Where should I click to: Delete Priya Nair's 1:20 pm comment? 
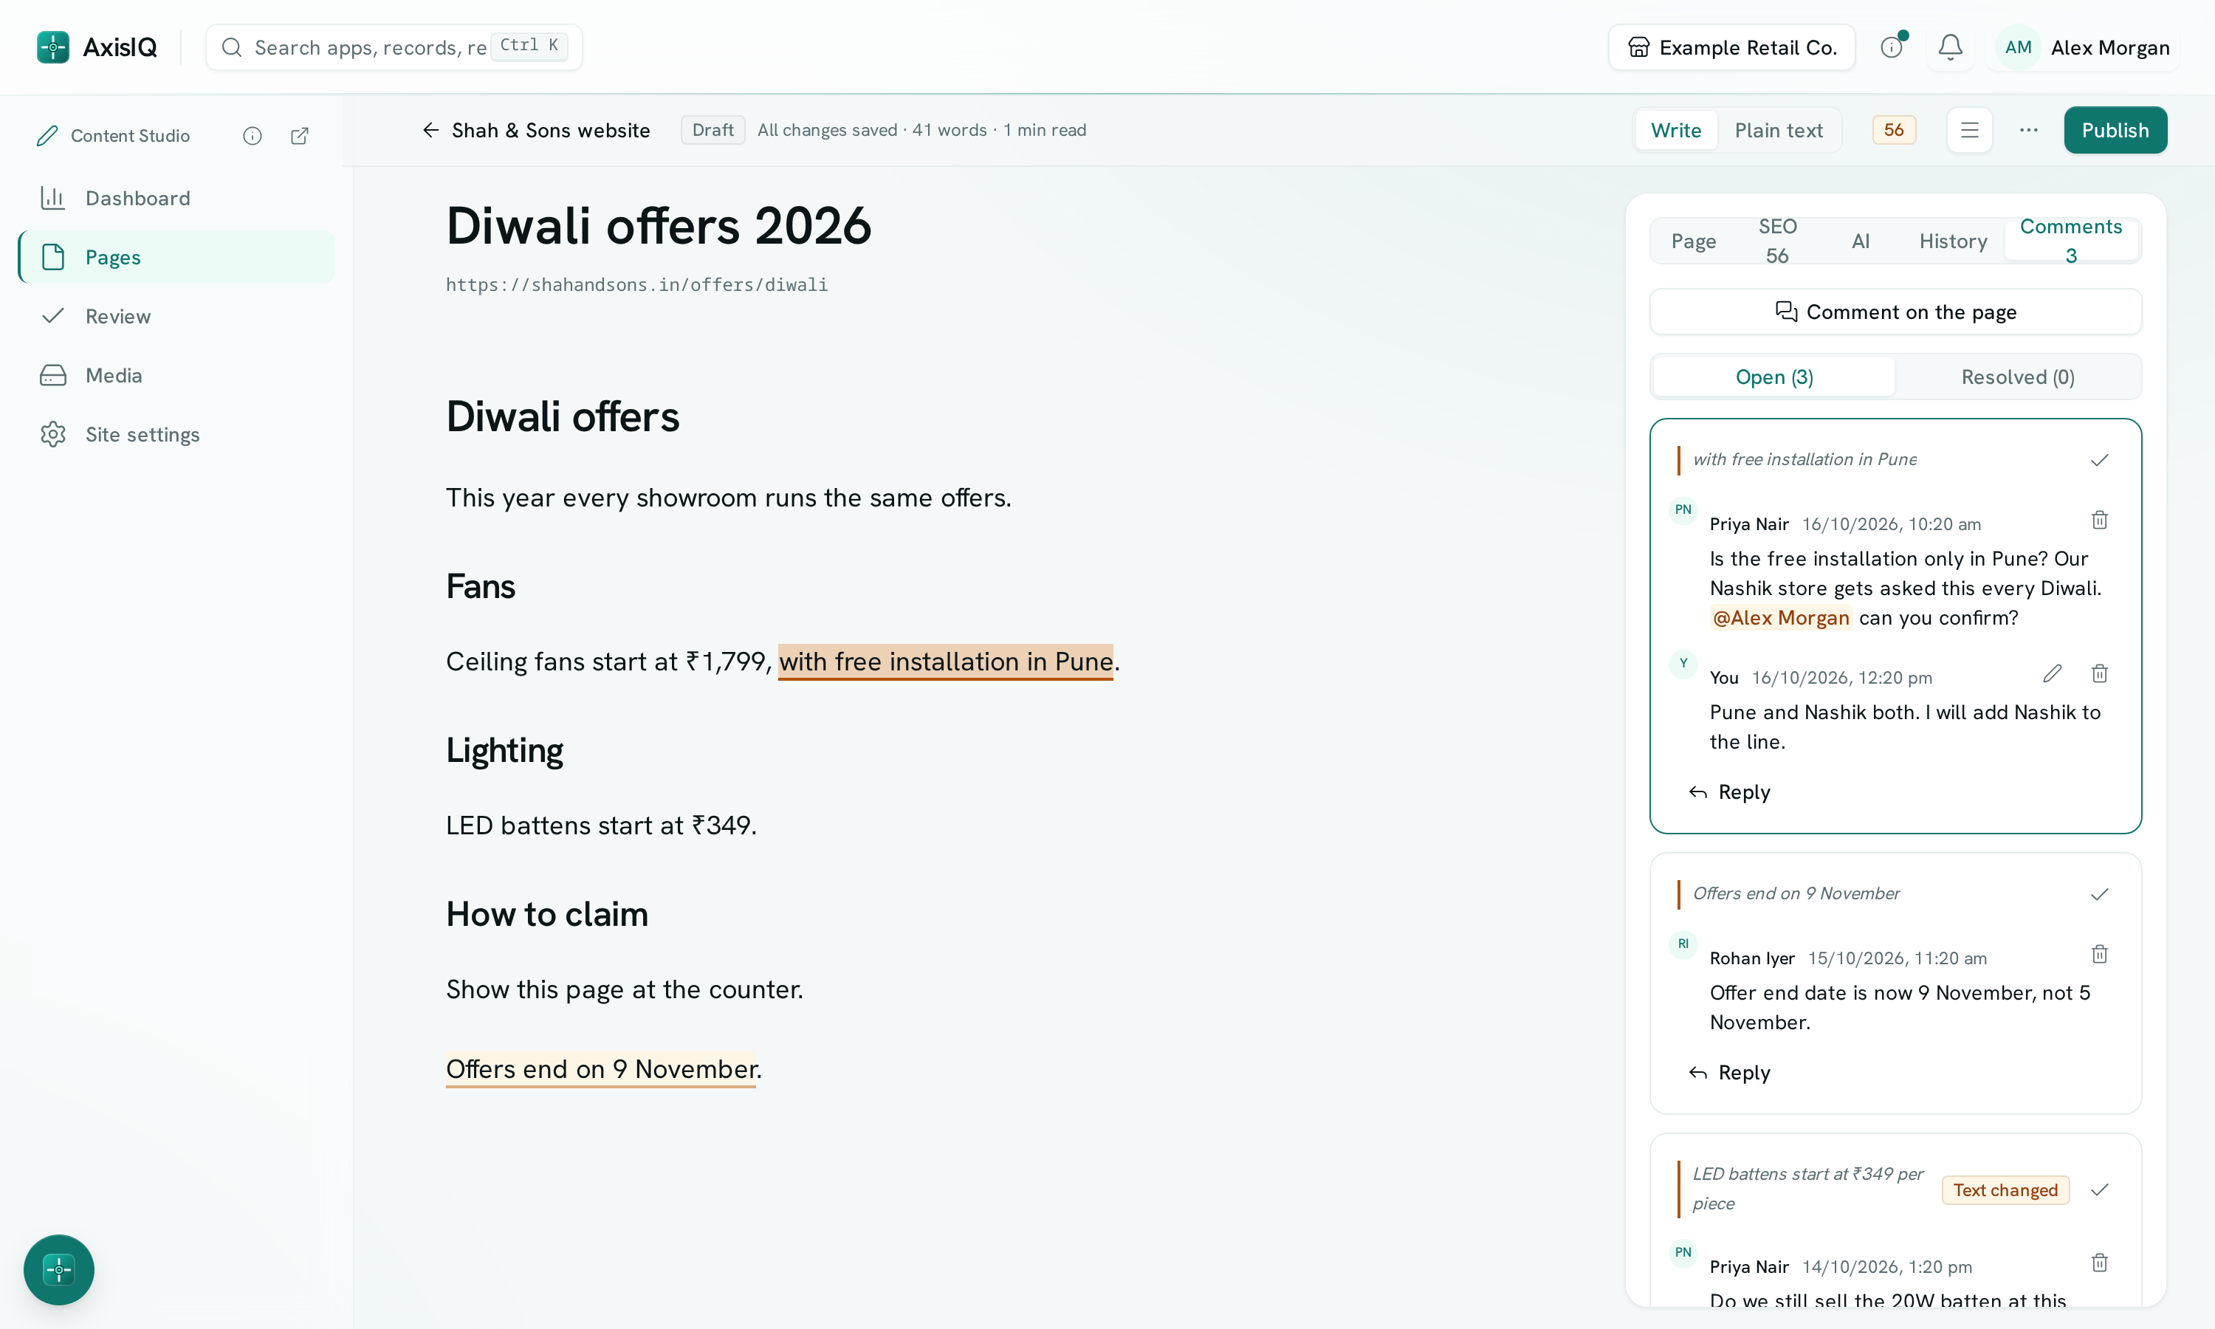pyautogui.click(x=2100, y=1263)
